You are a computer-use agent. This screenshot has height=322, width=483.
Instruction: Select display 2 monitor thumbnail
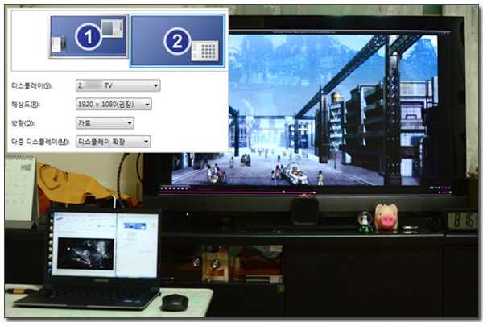[177, 41]
